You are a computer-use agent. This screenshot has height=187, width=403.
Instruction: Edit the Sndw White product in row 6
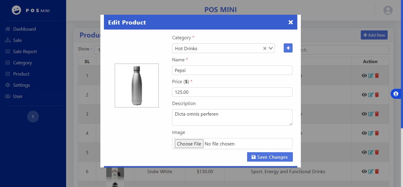click(371, 171)
